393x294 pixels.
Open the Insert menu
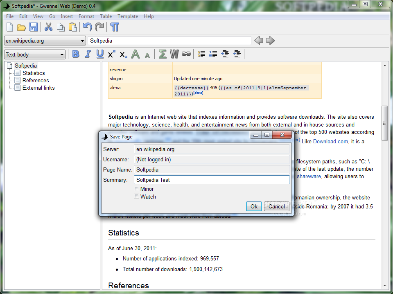click(x=67, y=16)
